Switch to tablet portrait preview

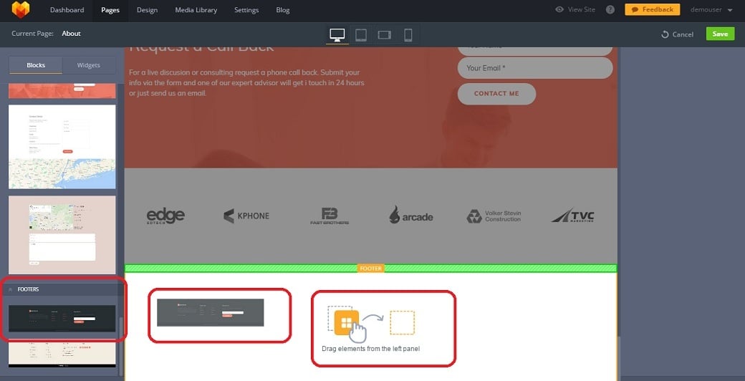point(361,34)
